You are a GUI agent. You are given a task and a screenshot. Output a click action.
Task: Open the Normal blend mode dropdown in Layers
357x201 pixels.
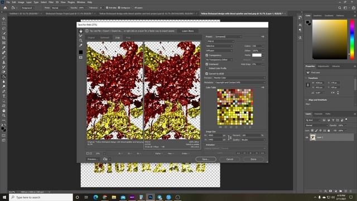pos(316,125)
